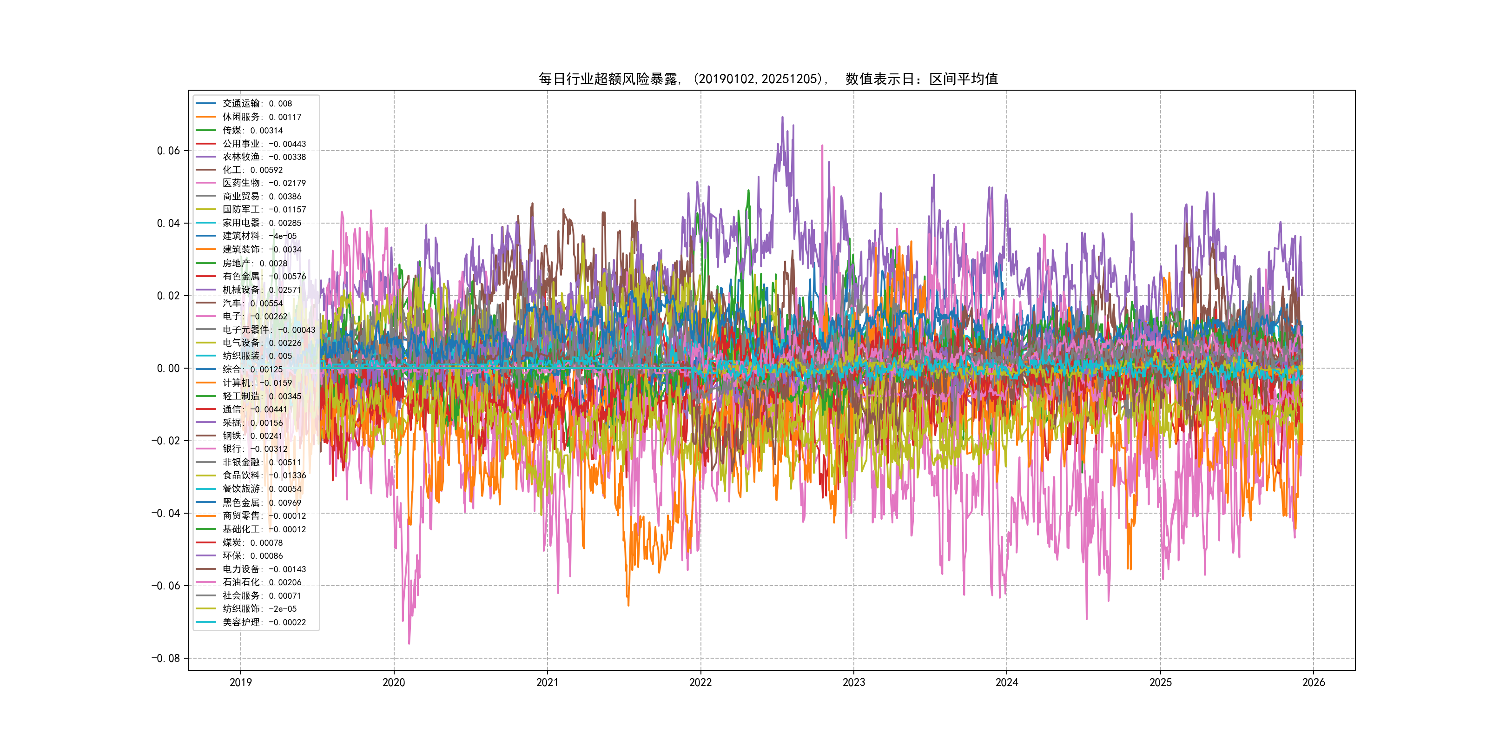Viewport: 1506px width, 753px height.
Task: Click the 0.06 y-axis tick label
Action: (168, 151)
